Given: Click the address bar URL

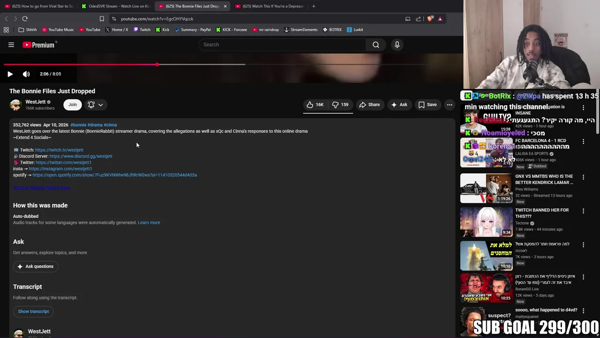Looking at the screenshot, I should [157, 19].
